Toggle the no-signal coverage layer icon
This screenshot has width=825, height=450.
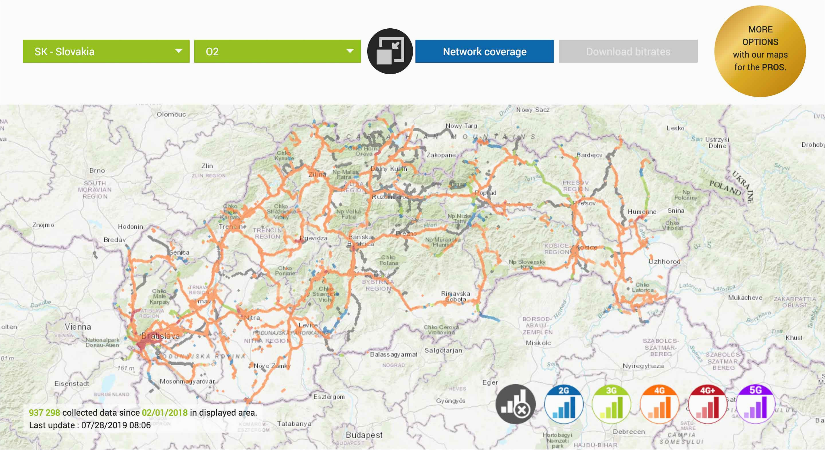pos(515,404)
